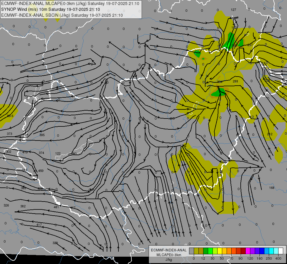Click the '168' value on the map
This screenshot has width=287, height=264.
pyautogui.click(x=272, y=188)
